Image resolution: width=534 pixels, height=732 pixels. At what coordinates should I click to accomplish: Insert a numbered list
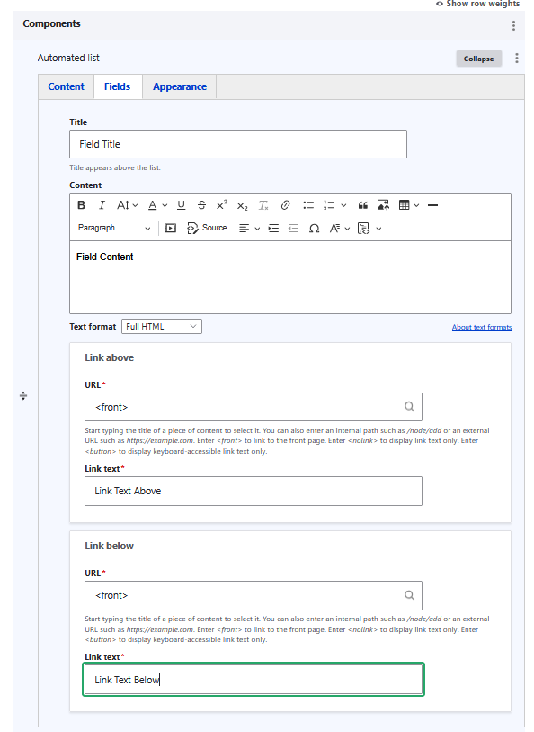point(329,205)
